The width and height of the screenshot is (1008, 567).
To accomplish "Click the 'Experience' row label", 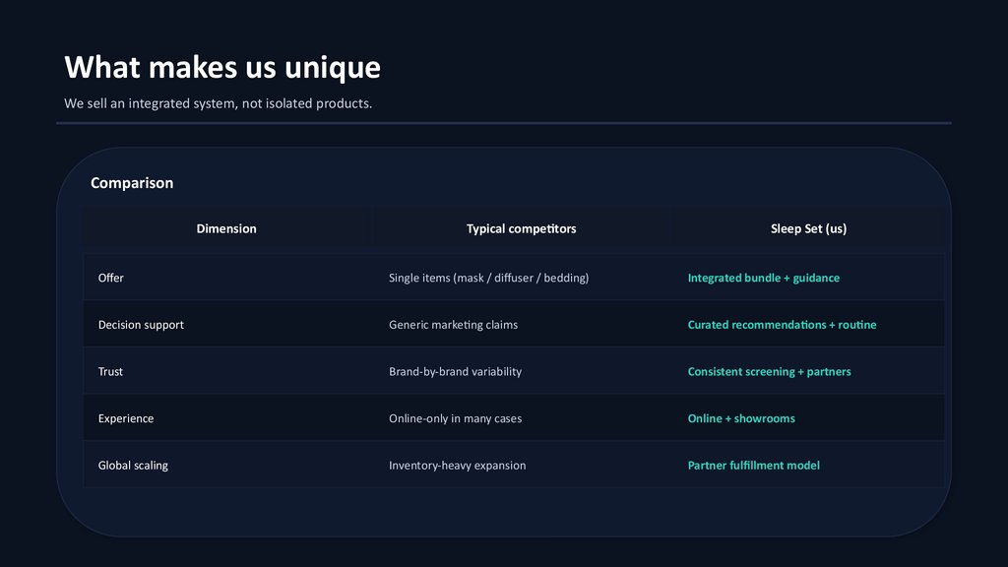I will point(126,418).
